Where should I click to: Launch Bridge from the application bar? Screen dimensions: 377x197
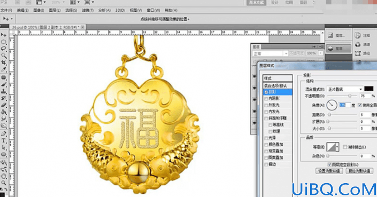coord(17,2)
